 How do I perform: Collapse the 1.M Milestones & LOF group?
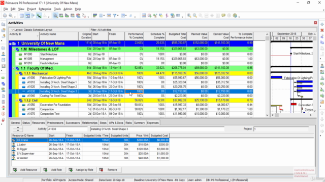[x=14, y=50]
